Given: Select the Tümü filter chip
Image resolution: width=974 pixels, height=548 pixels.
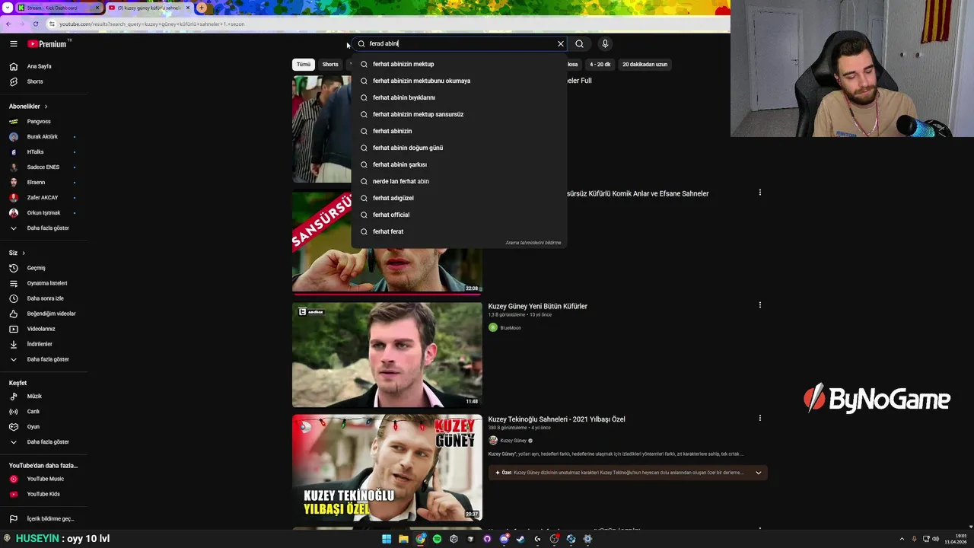Looking at the screenshot, I should pyautogui.click(x=304, y=64).
